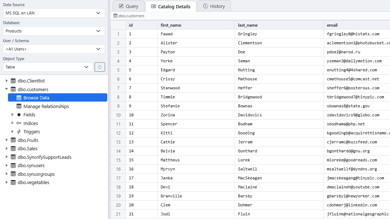This screenshot has width=390, height=219.
Task: Expand the dbo.synusrgroups tree node
Action: point(7,174)
